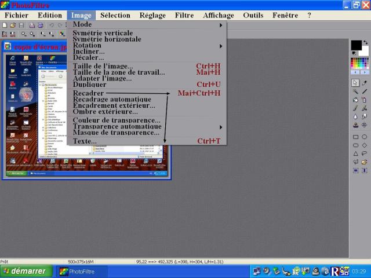The height and width of the screenshot is (278, 371).
Task: Choose the Rectangle selection shape
Action: [x=355, y=137]
